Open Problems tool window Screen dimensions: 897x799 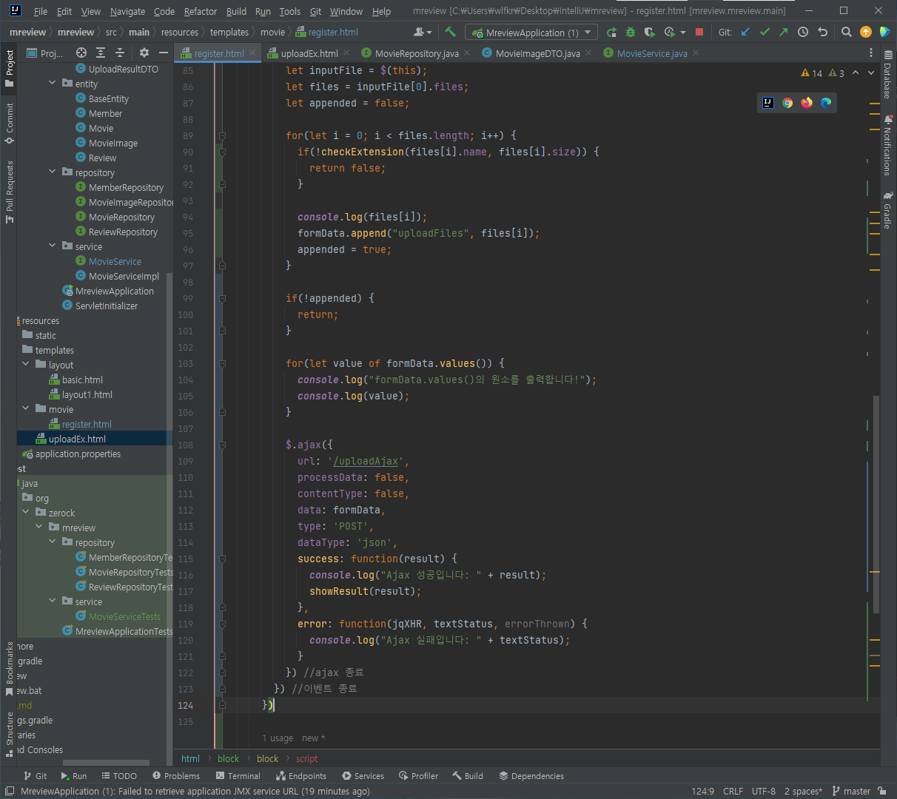point(176,776)
